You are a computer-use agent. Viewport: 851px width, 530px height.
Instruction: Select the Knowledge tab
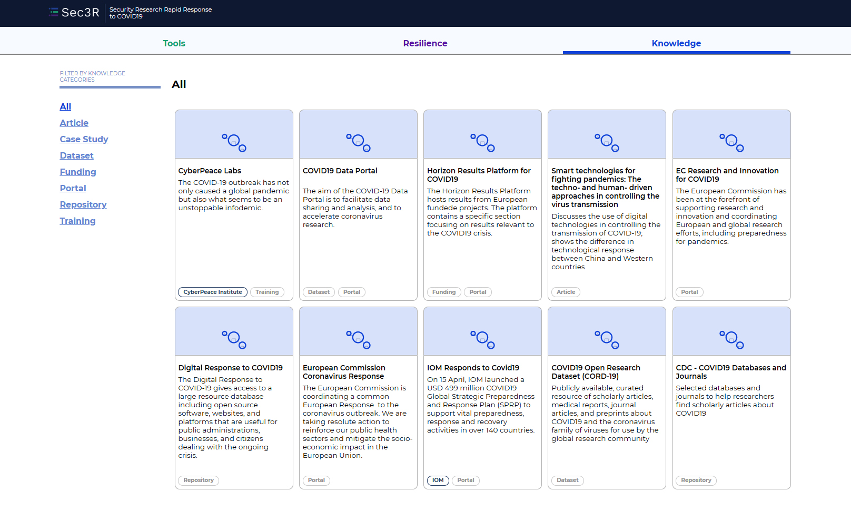coord(676,43)
